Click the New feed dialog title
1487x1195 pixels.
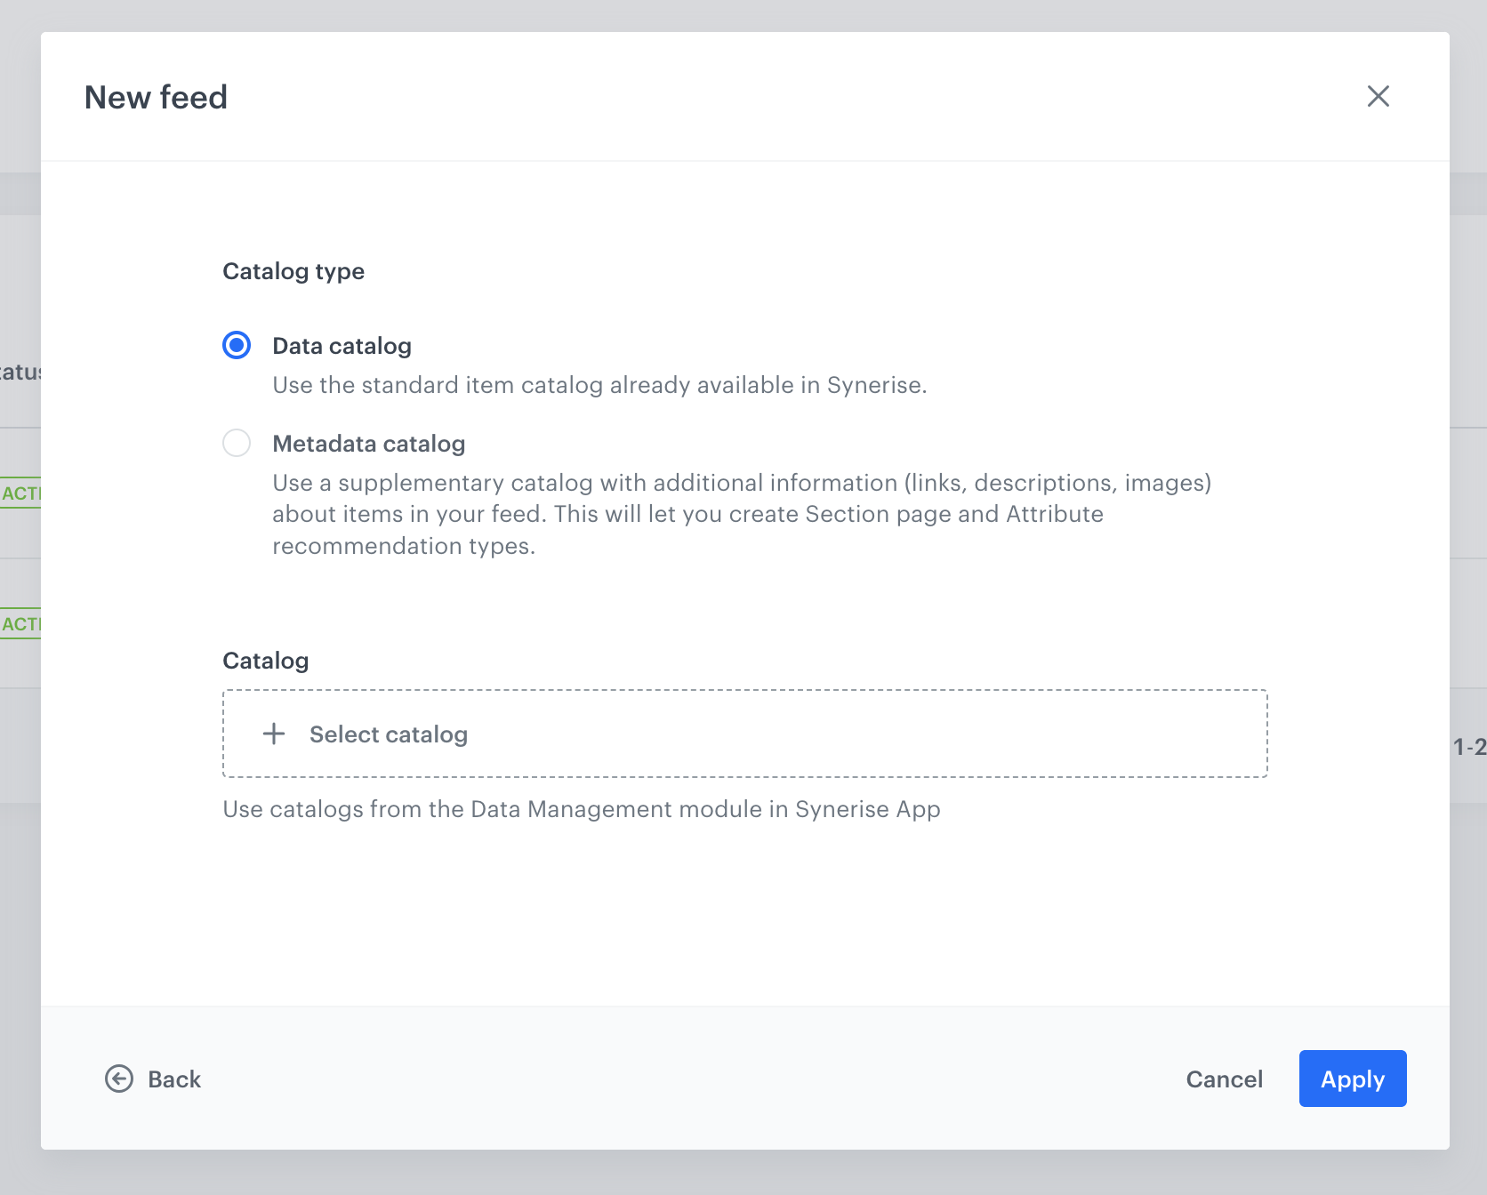[156, 97]
